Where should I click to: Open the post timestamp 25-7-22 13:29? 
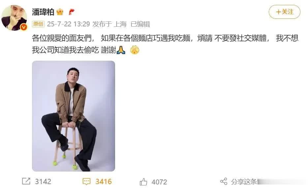click(x=68, y=24)
